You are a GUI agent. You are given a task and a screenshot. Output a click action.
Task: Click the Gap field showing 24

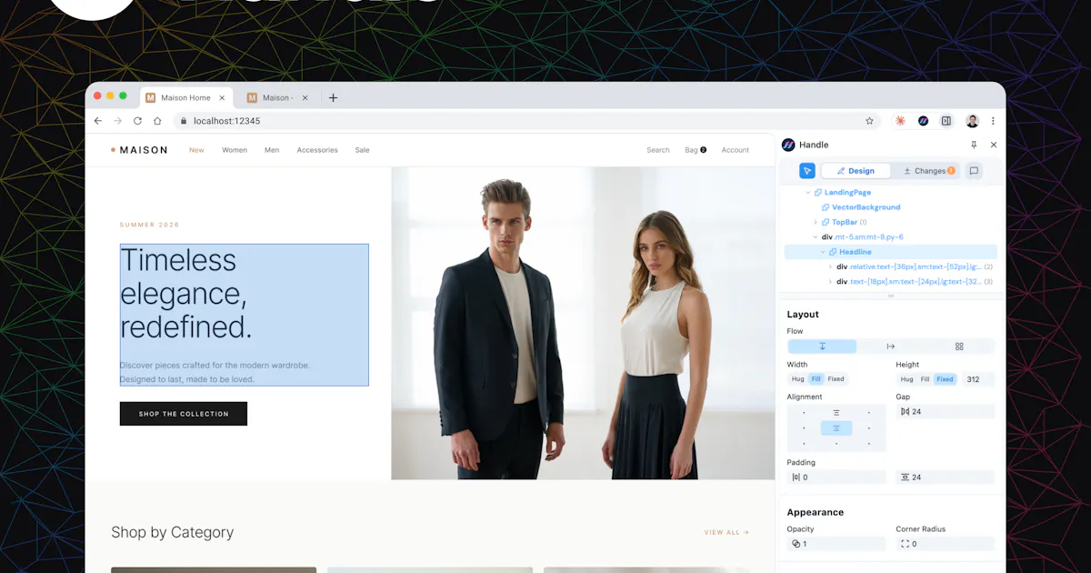click(946, 412)
